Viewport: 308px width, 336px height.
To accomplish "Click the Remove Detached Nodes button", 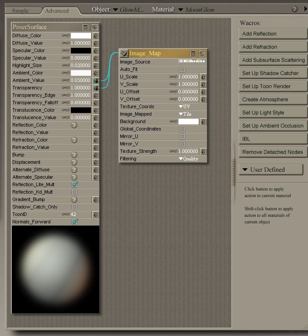I will 273,152.
